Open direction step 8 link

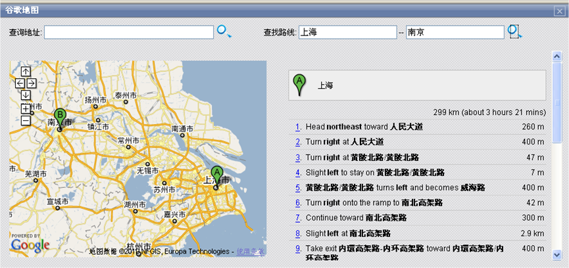[x=298, y=233]
